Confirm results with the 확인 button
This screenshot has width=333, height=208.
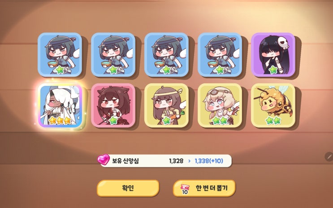click(128, 188)
